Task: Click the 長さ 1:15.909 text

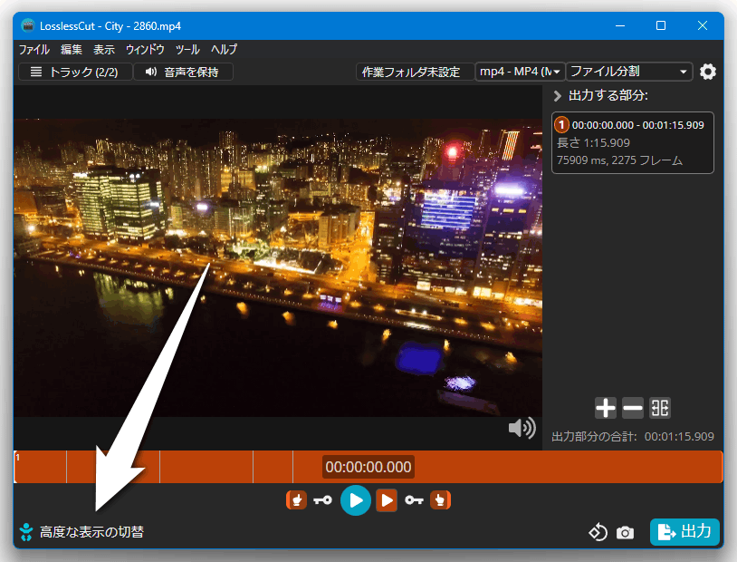Action: 593,142
